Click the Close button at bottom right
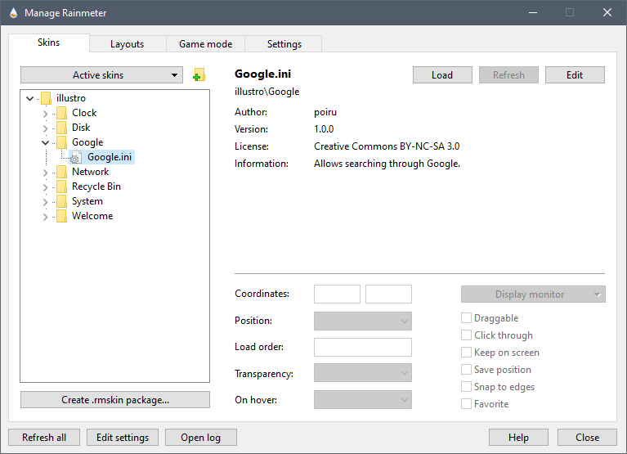Viewport: 627px width, 454px height. point(587,437)
